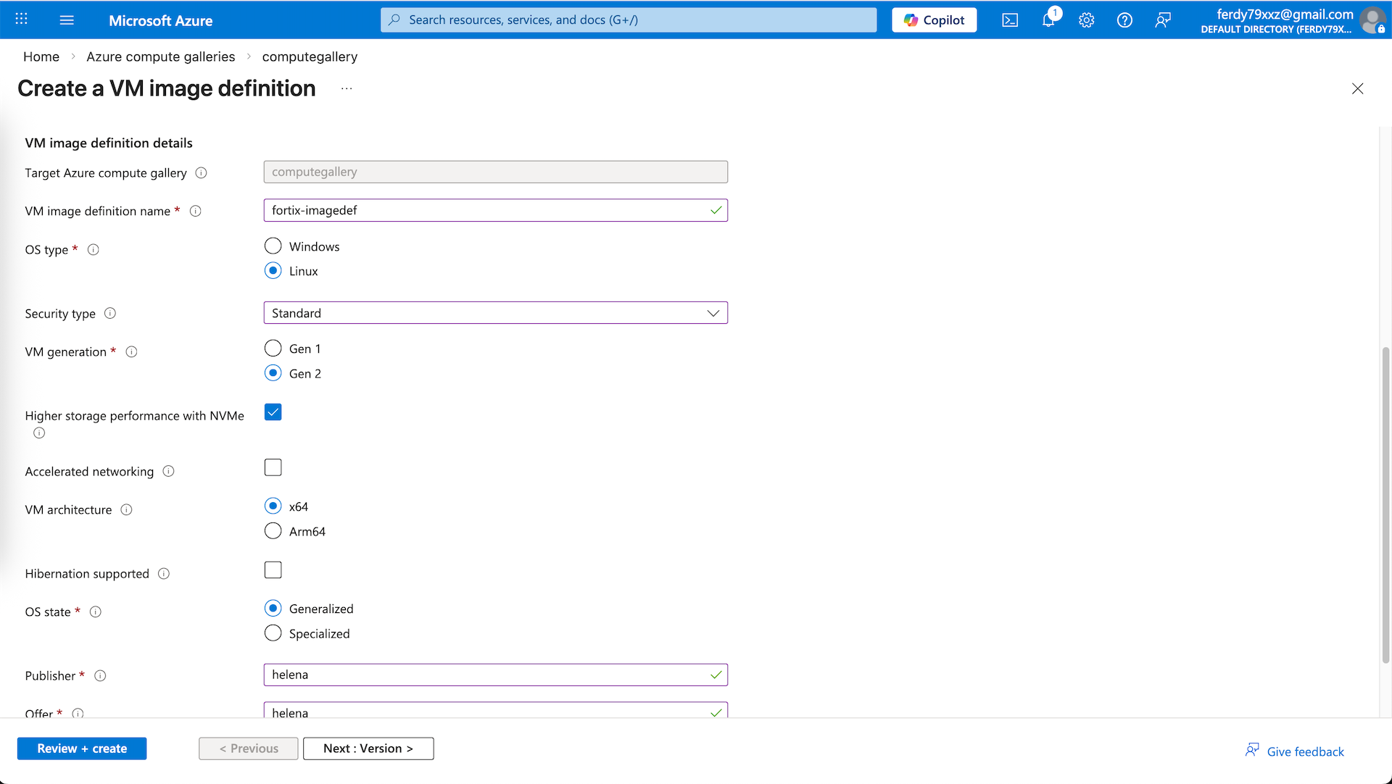This screenshot has height=784, width=1392.
Task: Uncheck Higher storage performance with NVMe
Action: tap(273, 412)
